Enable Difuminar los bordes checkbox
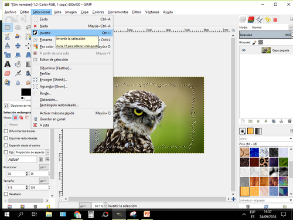293x220 pixels. click(x=6, y=131)
